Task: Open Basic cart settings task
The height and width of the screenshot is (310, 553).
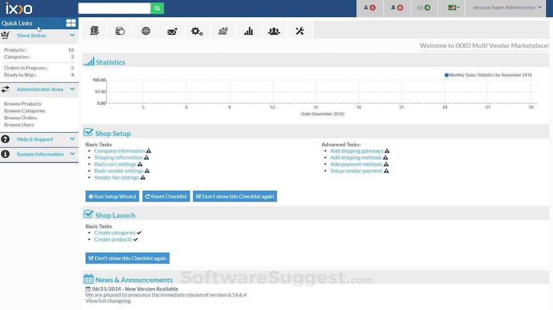Action: pos(115,164)
